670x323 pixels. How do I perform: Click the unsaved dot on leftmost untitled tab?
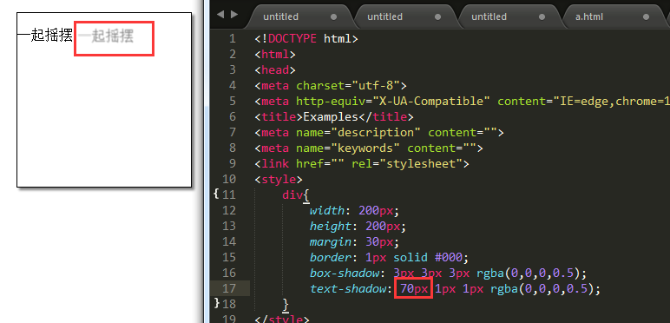(x=334, y=17)
